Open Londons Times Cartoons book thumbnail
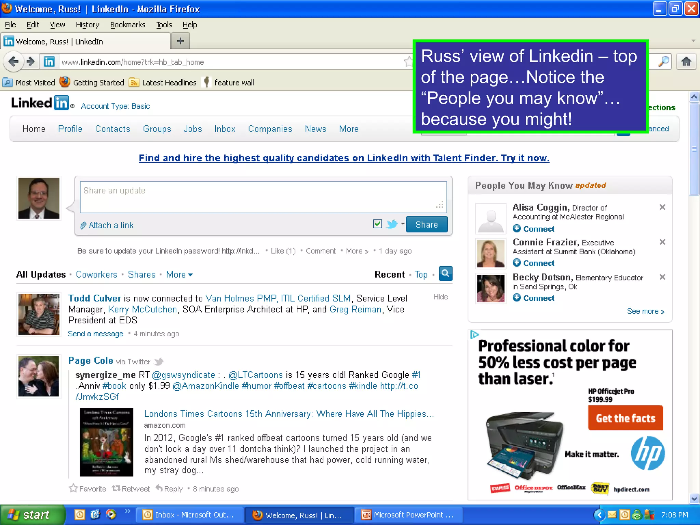Screen dimensions: 700x525 [106, 442]
